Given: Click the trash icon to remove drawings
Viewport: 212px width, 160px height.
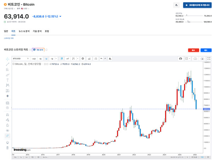Looking at the screenshot, I should (7, 148).
